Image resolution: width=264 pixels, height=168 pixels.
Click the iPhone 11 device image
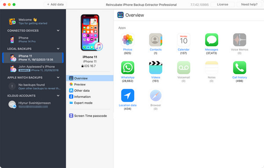[90, 32]
